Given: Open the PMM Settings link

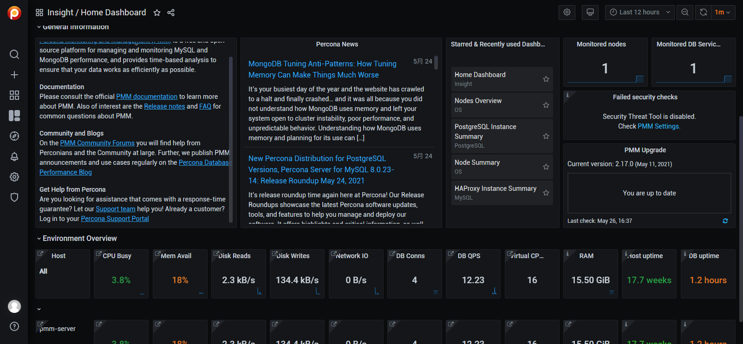Looking at the screenshot, I should [658, 126].
